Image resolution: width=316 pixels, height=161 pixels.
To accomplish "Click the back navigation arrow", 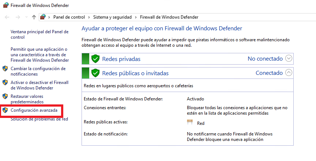I will (x=7, y=17).
